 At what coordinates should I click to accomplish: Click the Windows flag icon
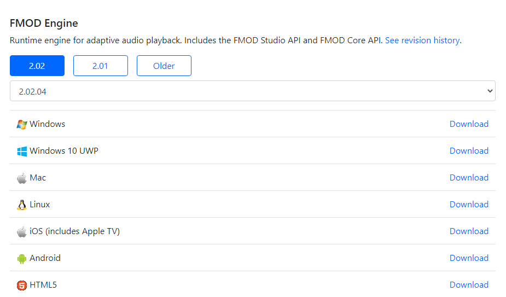[x=22, y=124]
